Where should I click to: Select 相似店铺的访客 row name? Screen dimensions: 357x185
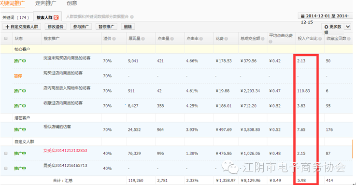pyautogui.click(x=57, y=127)
